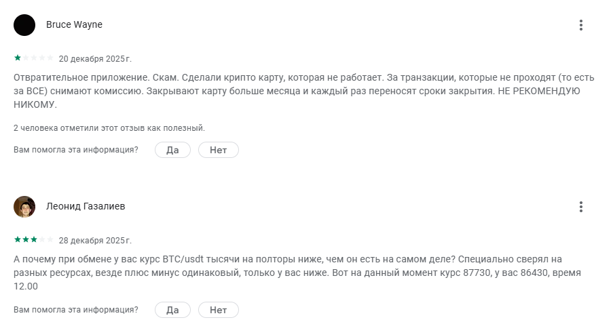Click Bruce Wayne's black profile avatar
Image resolution: width=613 pixels, height=320 pixels.
pos(24,25)
